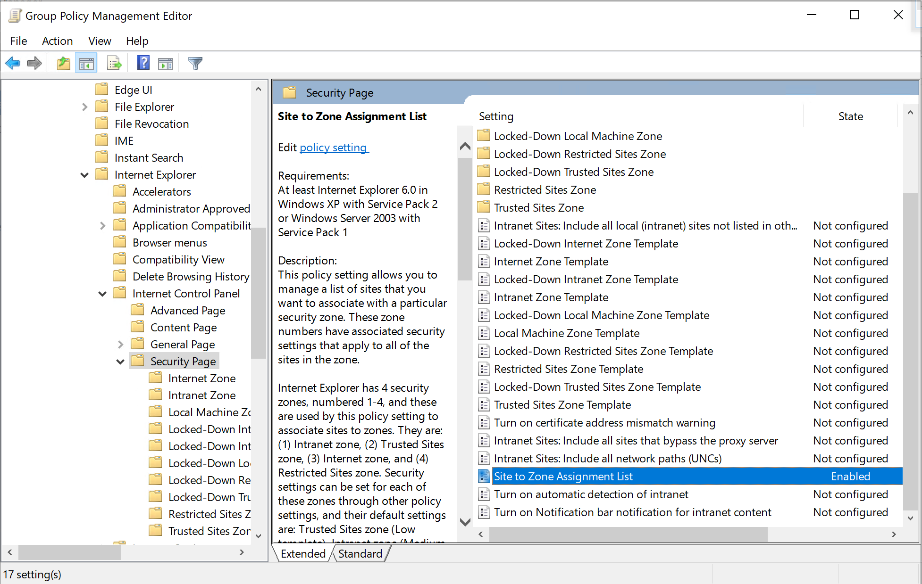Expand the Application Compatibility tree node
Screen dimensions: 922x584
(102, 226)
